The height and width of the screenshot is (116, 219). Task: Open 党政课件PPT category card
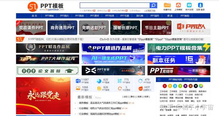click(x=31, y=28)
